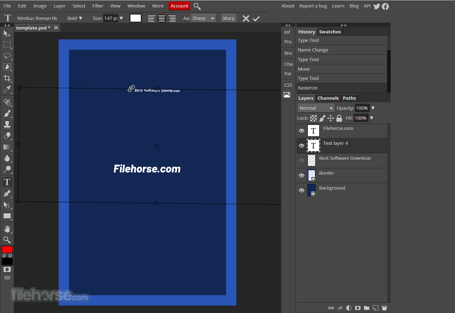
Task: Click the link layers icon
Action: (x=331, y=308)
